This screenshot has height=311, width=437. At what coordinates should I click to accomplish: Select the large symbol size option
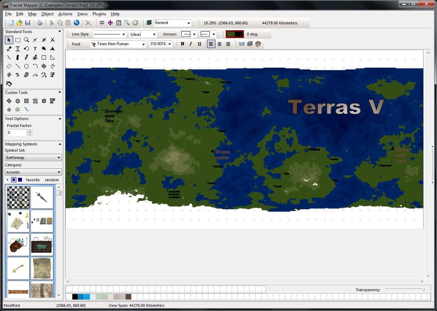[20, 180]
